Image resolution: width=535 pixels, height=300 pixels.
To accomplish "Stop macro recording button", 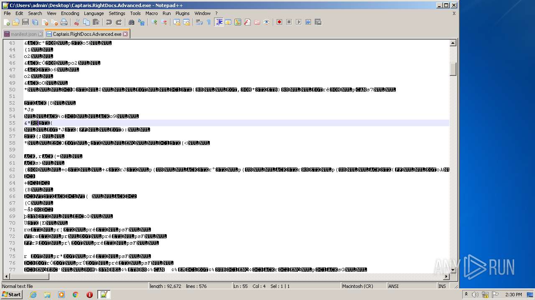I will pyautogui.click(x=289, y=22).
